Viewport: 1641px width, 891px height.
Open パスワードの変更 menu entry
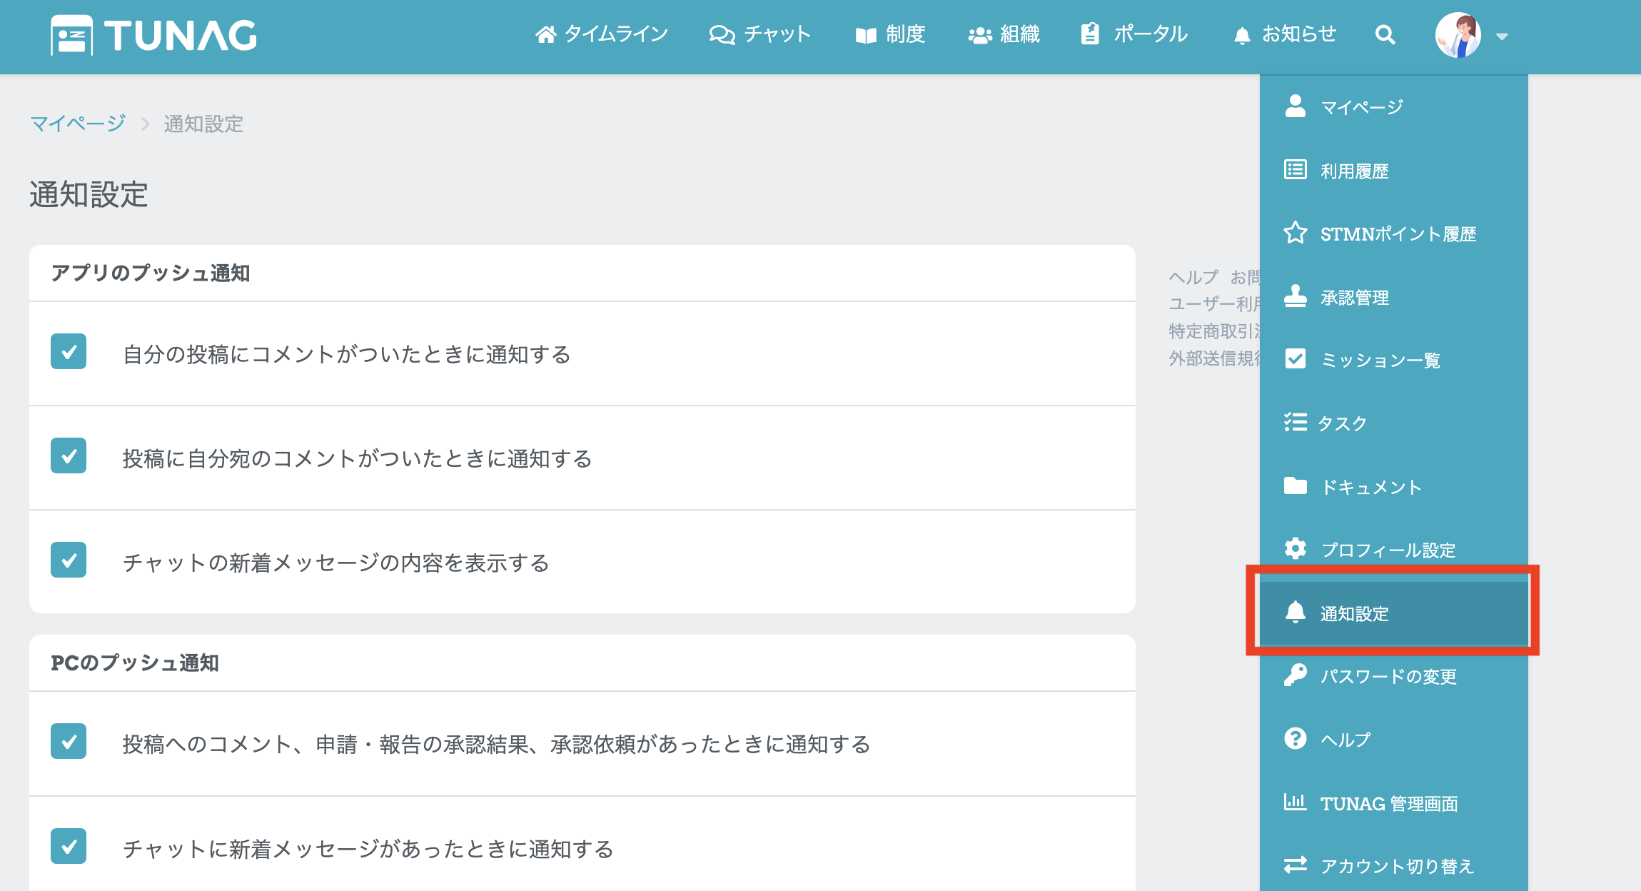pyautogui.click(x=1393, y=676)
